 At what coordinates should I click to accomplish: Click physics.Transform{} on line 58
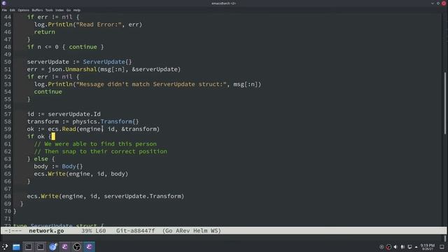[106, 121]
